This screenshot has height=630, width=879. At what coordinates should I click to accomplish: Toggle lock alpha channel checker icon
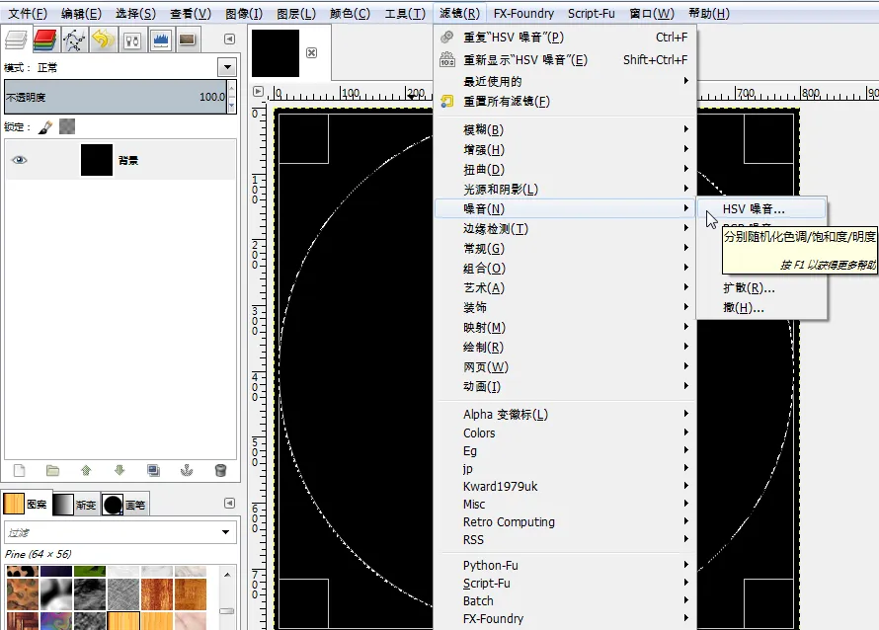[x=67, y=126]
